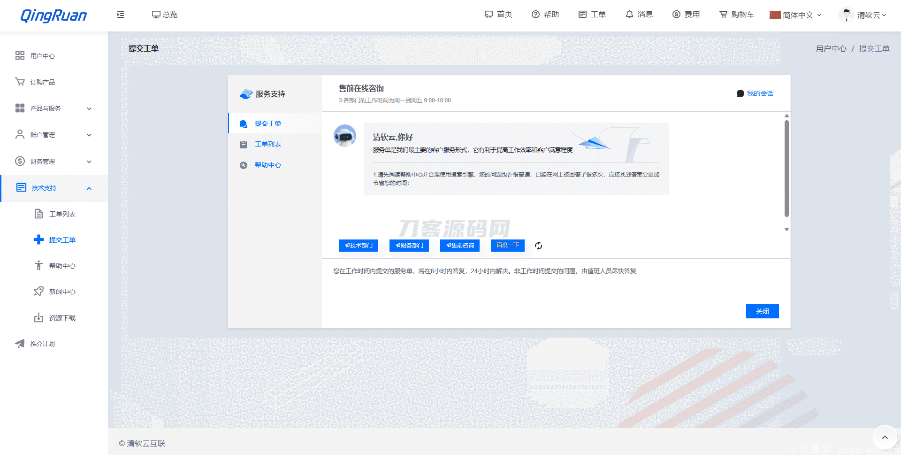Click the 我的会话 chat bubble icon
Screen dimensions: 901x455
point(740,93)
